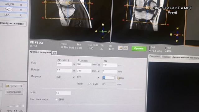Click the scan time 02:31

[34, 46]
